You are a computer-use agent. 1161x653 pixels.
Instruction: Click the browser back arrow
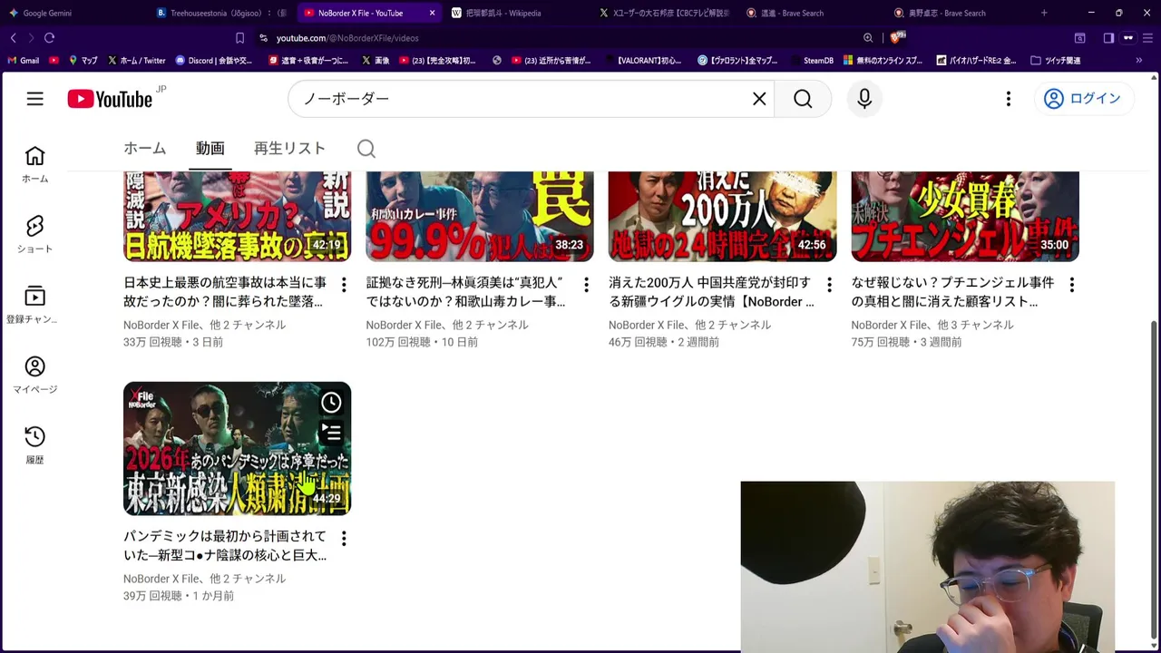click(13, 38)
